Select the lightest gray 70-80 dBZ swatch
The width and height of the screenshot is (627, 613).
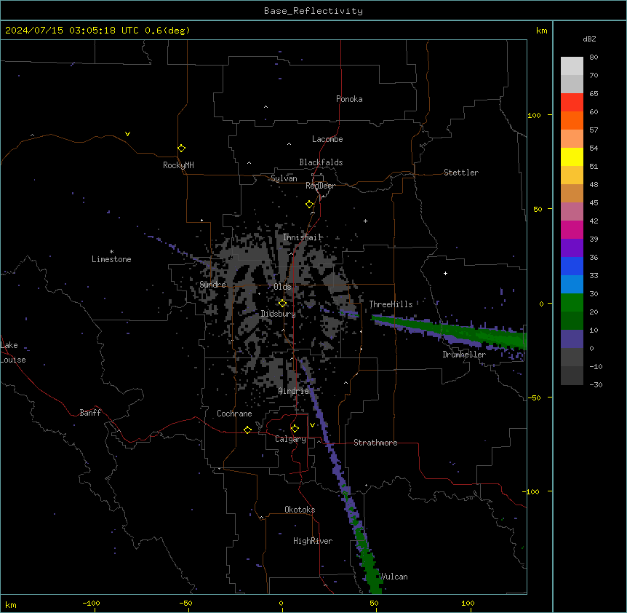[x=572, y=66]
